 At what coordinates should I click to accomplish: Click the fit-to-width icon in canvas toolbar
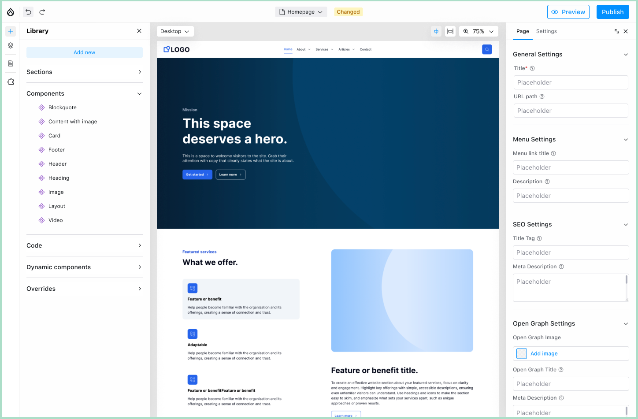click(x=450, y=31)
